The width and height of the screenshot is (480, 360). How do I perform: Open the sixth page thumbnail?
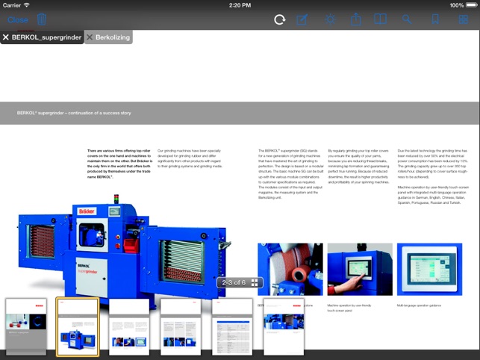click(284, 326)
